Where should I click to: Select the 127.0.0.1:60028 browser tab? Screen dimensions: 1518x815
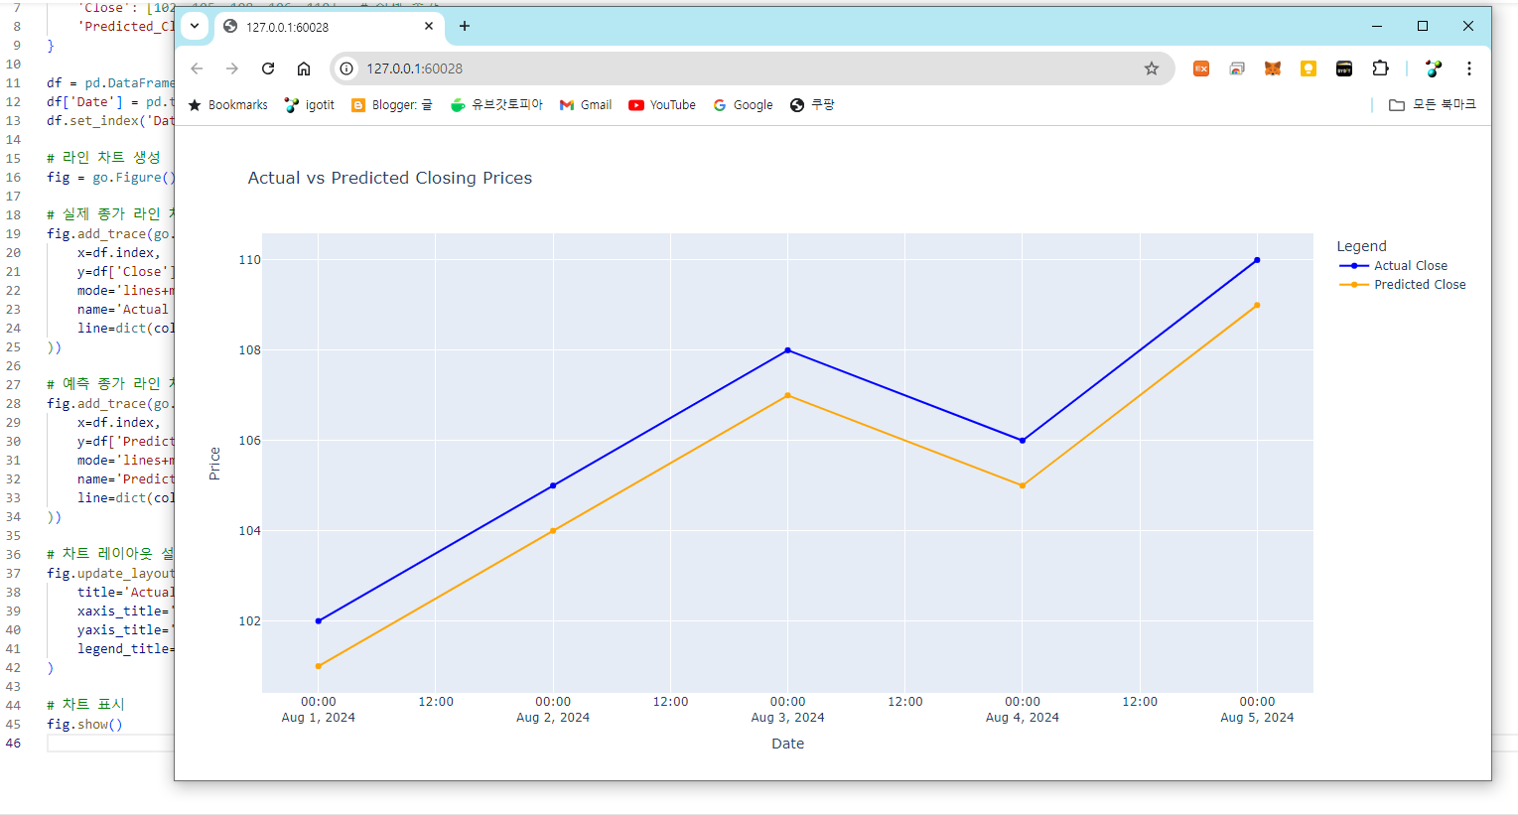328,27
